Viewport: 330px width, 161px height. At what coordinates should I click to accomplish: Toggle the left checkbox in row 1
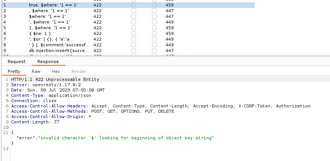point(134,5)
